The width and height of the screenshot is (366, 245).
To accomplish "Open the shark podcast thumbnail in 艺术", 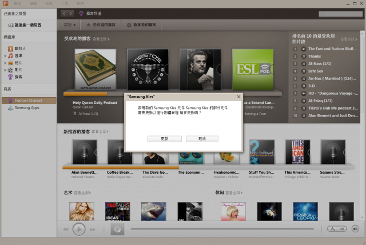I will click(x=154, y=211).
